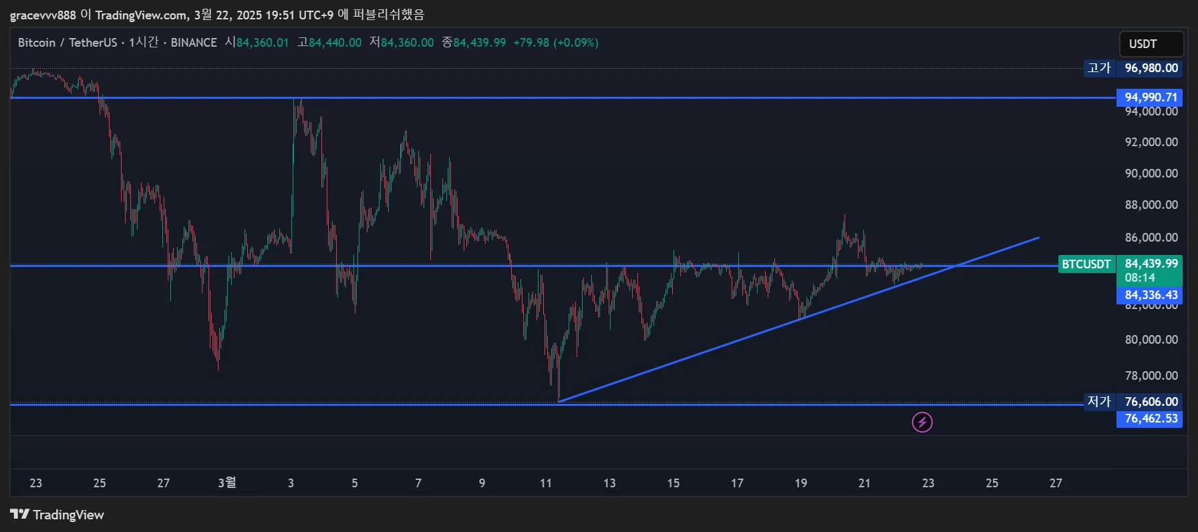Select the blue 94,990.71 price label
This screenshot has height=532, width=1198.
coord(1149,97)
